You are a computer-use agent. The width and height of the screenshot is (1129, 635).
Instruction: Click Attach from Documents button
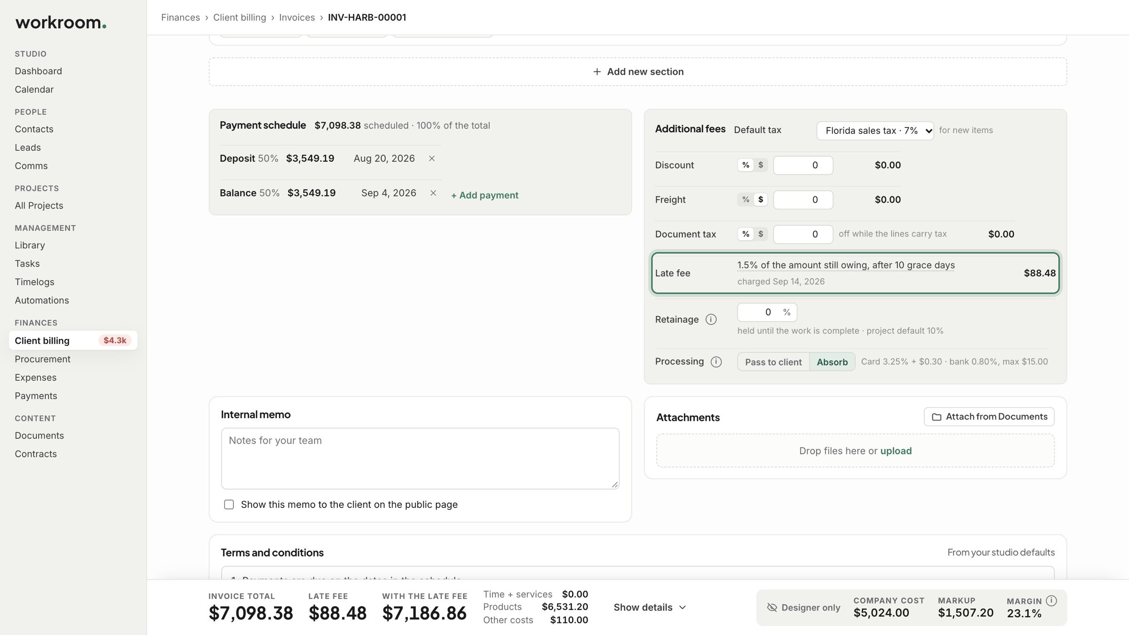pos(989,417)
